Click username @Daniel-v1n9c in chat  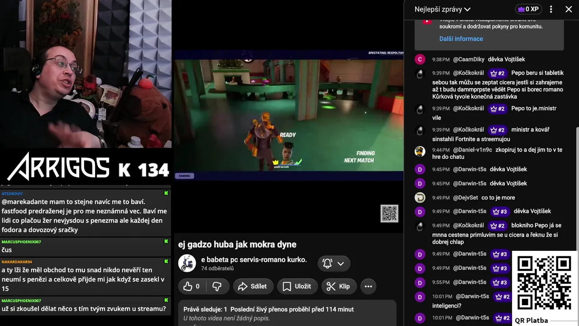(x=472, y=150)
